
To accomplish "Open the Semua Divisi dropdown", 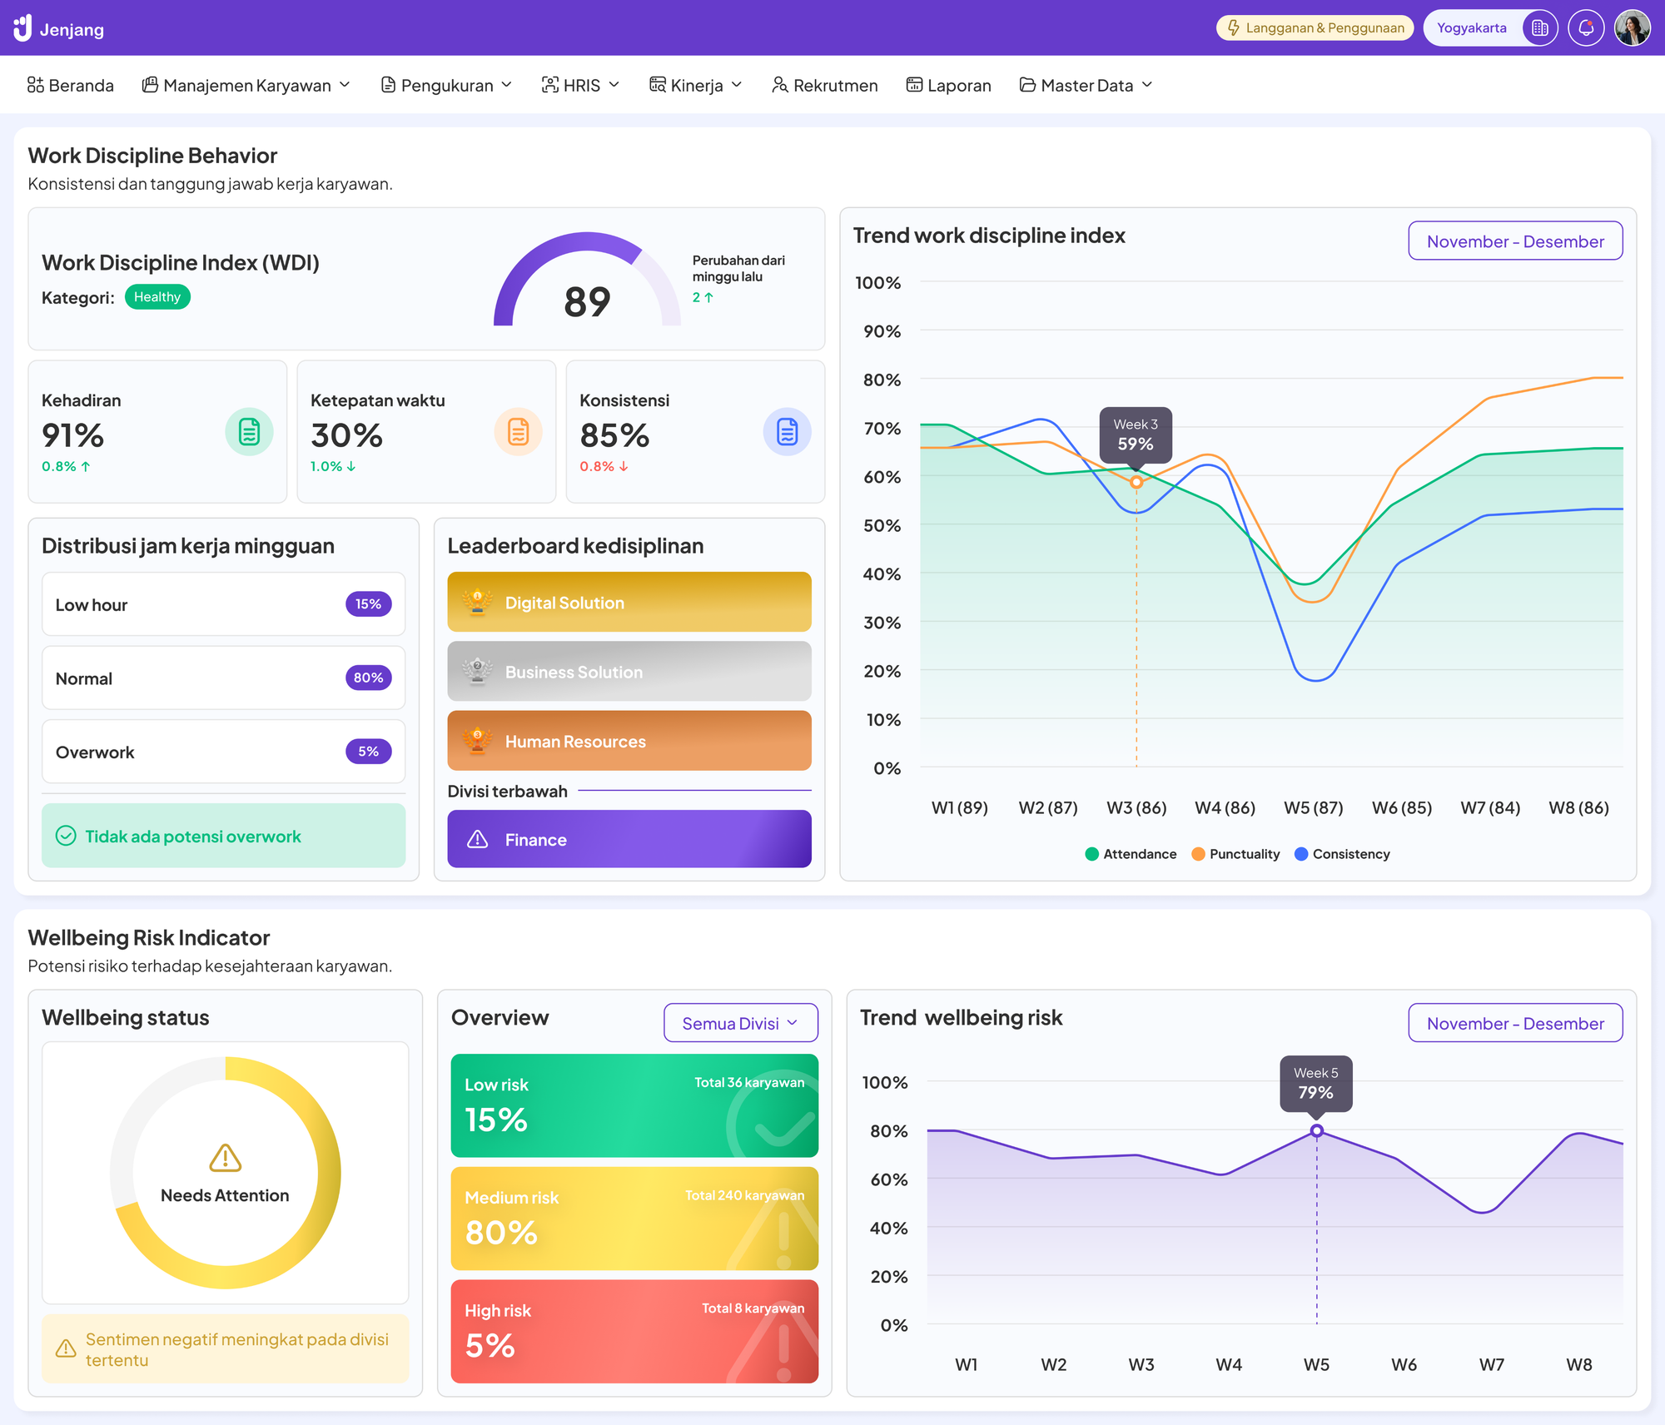I will (740, 1023).
